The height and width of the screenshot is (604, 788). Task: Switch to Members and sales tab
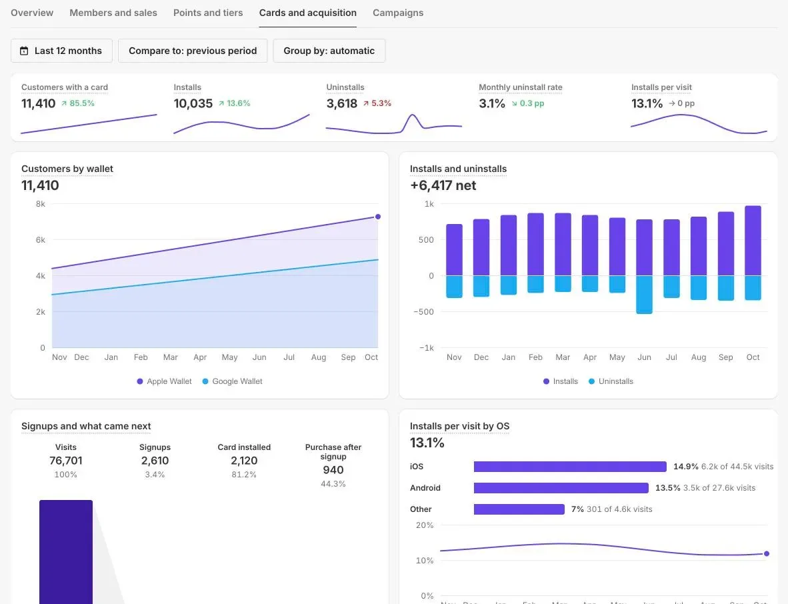[x=113, y=13]
